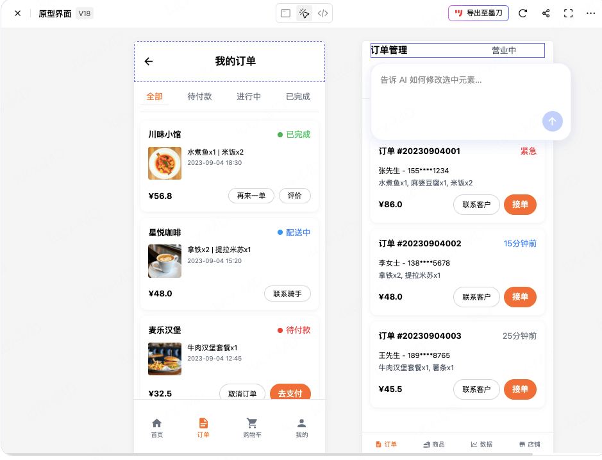Screen dimensions: 602x460
Task: Open the share icon
Action: tap(546, 13)
